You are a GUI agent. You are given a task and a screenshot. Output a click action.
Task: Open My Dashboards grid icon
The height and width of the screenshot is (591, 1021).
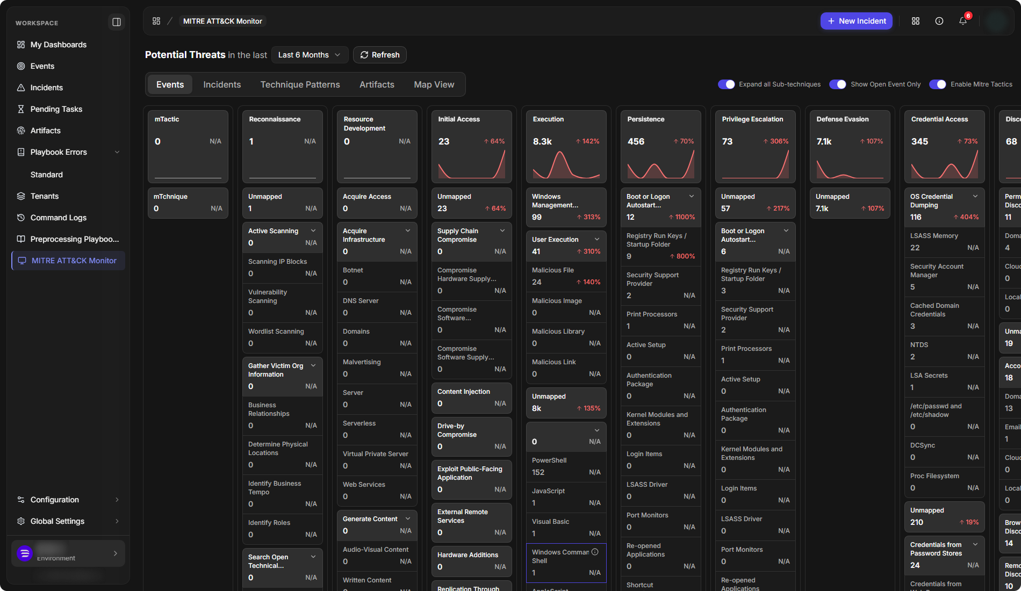click(x=21, y=45)
